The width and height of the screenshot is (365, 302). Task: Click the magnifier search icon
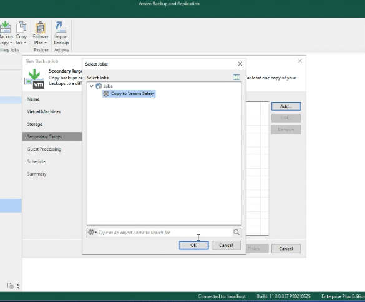[x=236, y=232]
